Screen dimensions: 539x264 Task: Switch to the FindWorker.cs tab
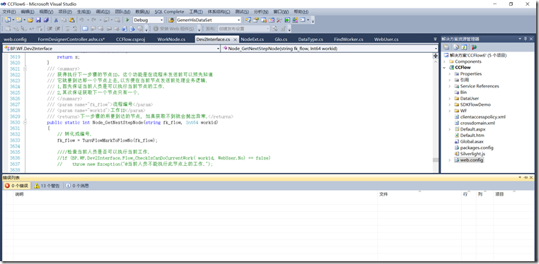(x=348, y=40)
